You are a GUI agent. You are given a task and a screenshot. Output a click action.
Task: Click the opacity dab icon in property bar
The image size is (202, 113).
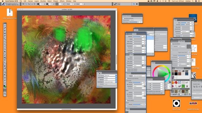[47, 4]
